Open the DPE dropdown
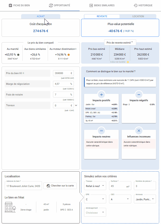The width and height of the screenshot is (161, 224). (x=95, y=199)
